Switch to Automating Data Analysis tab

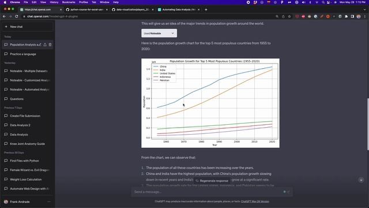(179, 10)
